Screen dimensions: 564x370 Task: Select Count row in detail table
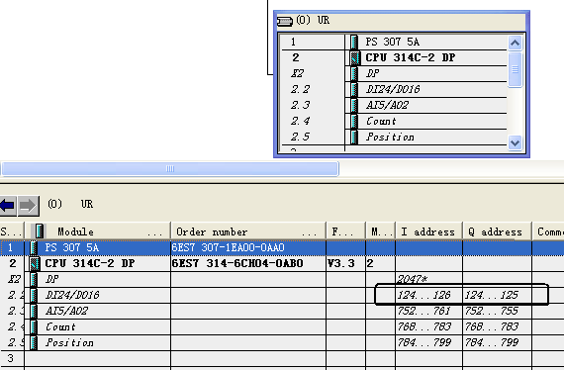coord(282,326)
